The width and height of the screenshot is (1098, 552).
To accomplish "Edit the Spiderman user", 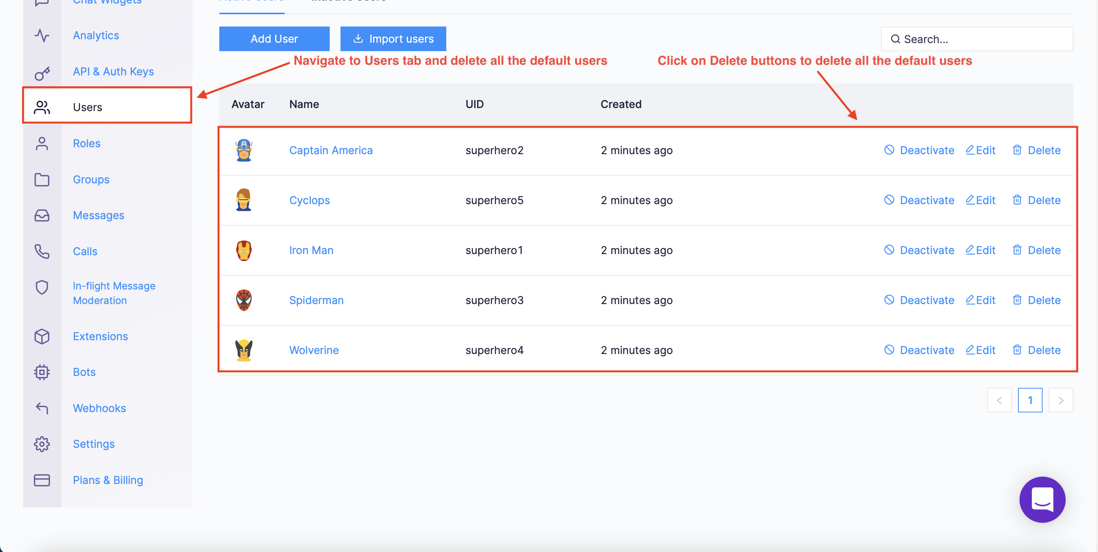I will tap(980, 300).
